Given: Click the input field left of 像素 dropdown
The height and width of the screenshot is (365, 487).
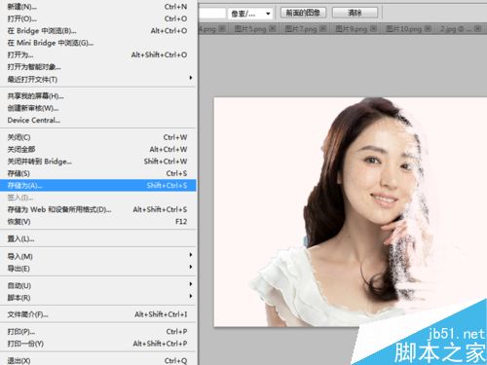Looking at the screenshot, I should pos(212,14).
